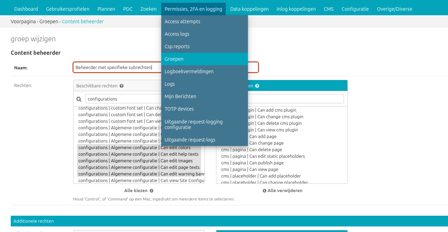Click help icon in chosen rights header
The width and height of the screenshot is (448, 232).
click(x=257, y=86)
